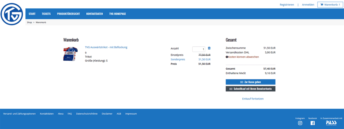Click the TVG club logo
Image resolution: width=344 pixels, height=129 pixels.
tap(12, 14)
